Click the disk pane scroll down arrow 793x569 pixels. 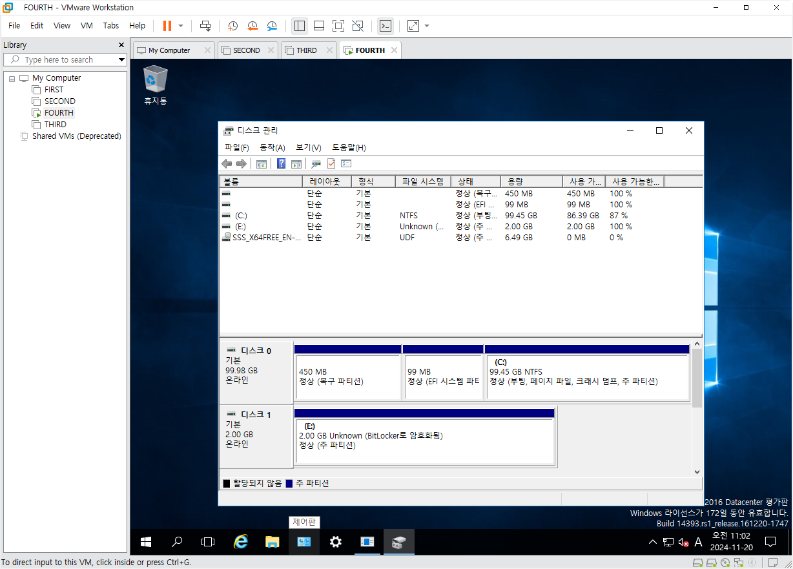click(697, 472)
